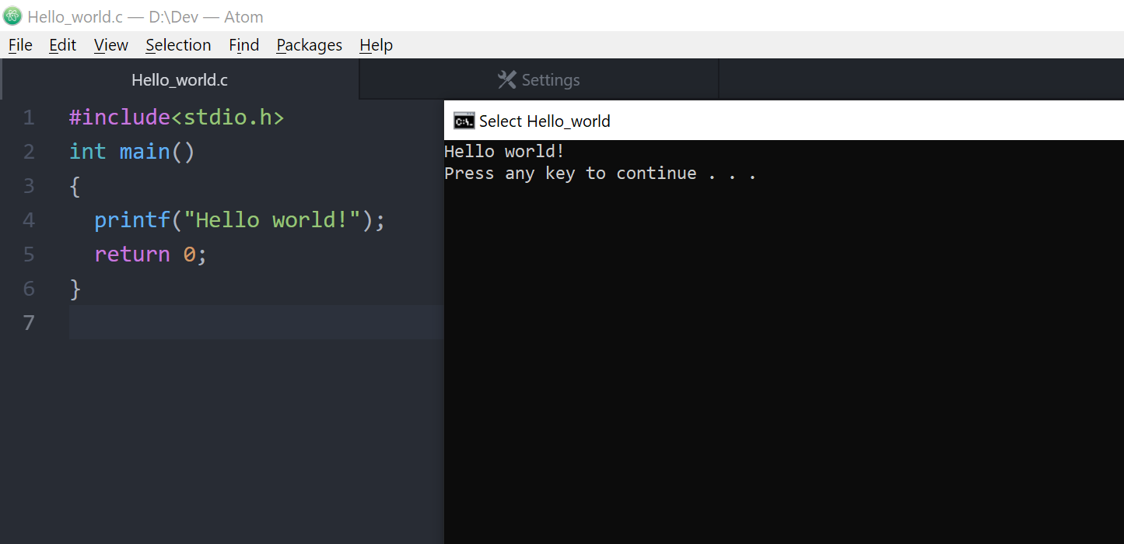Open the Selection menu
Image resolution: width=1124 pixels, height=544 pixels.
point(178,44)
